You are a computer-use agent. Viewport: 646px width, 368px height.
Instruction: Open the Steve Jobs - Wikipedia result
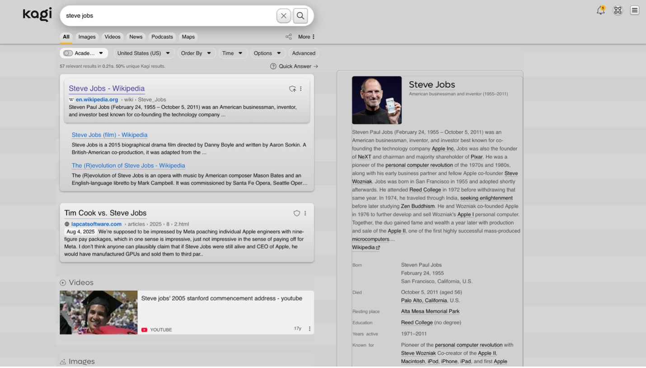pyautogui.click(x=107, y=89)
